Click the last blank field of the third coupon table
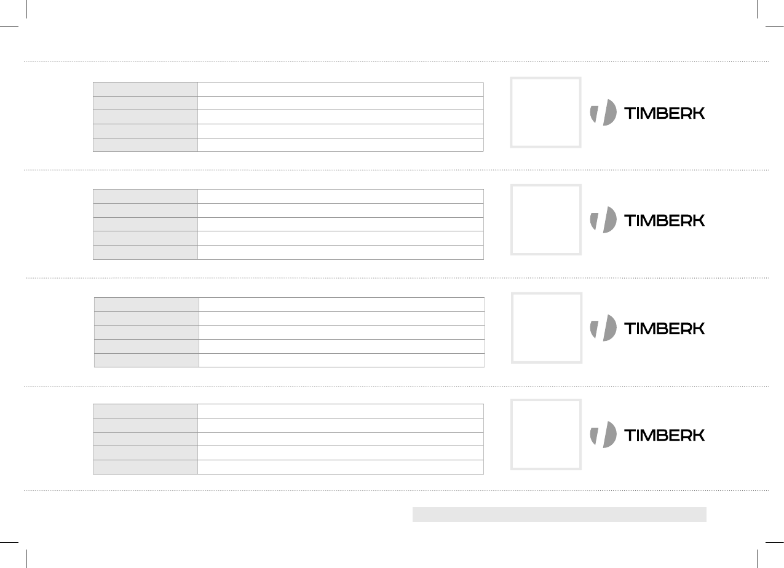This screenshot has width=784, height=568. click(342, 360)
